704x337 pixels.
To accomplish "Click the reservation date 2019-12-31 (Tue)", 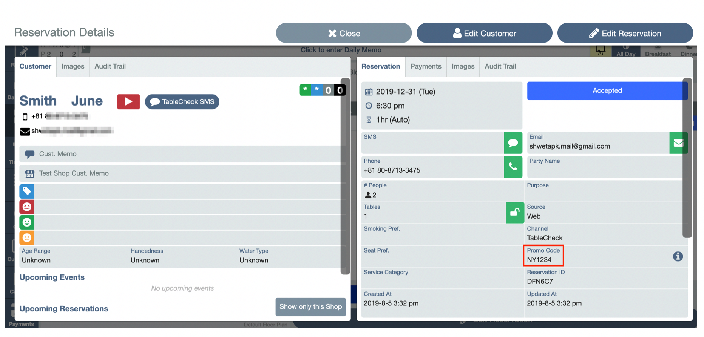I will 406,92.
